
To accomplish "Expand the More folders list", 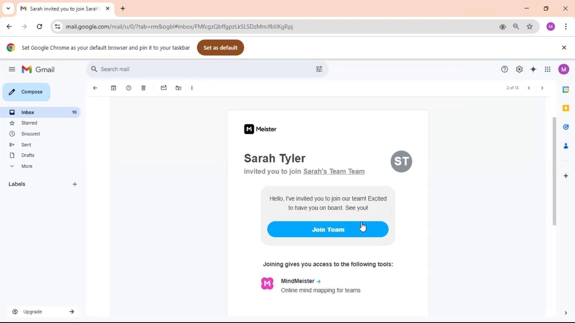I will (x=27, y=166).
